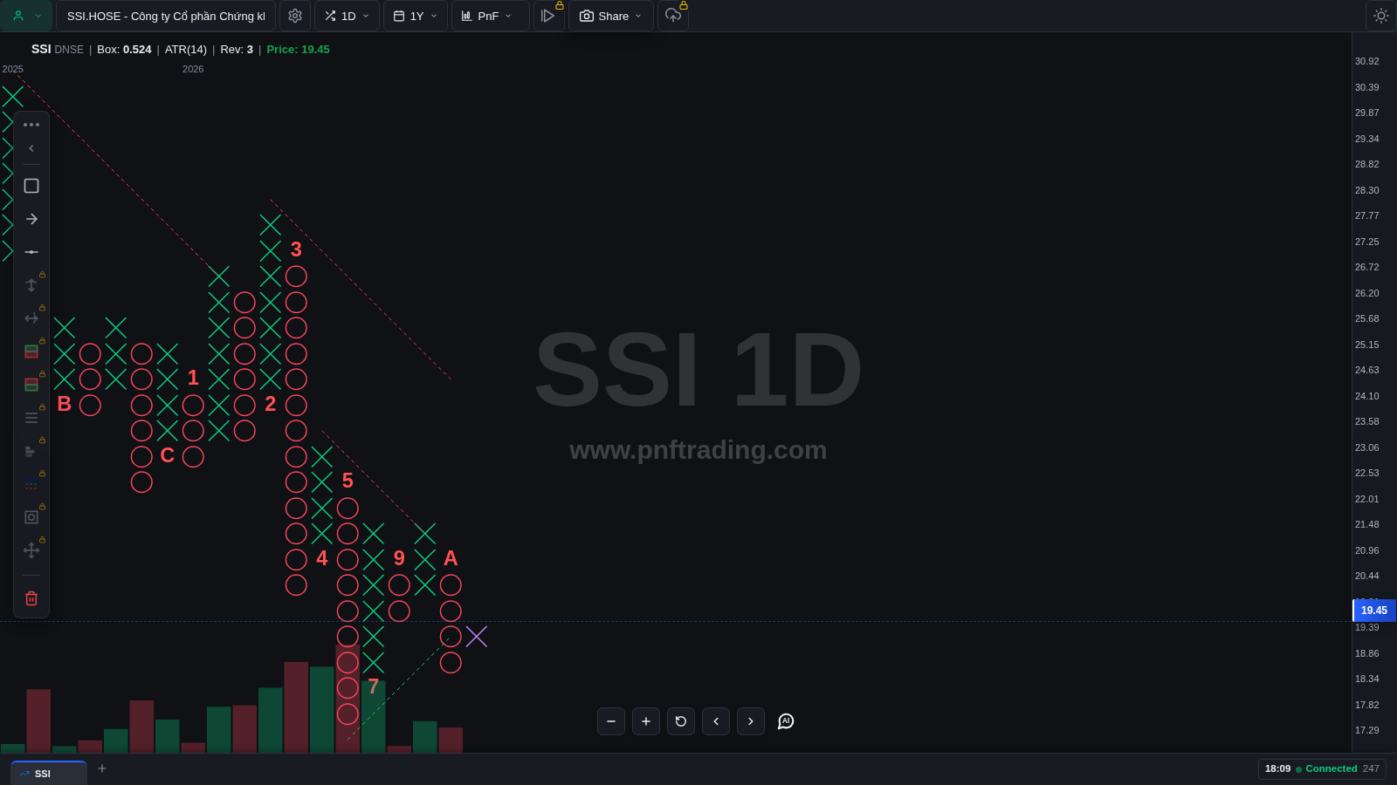Switch to the SSI chart tab
This screenshot has height=785, width=1397.
49,774
